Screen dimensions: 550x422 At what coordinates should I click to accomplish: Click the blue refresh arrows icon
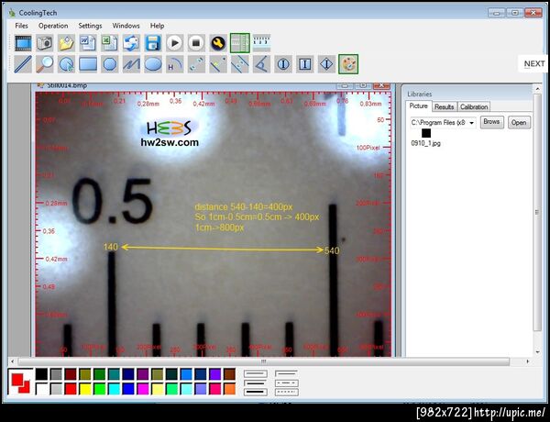[x=131, y=43]
